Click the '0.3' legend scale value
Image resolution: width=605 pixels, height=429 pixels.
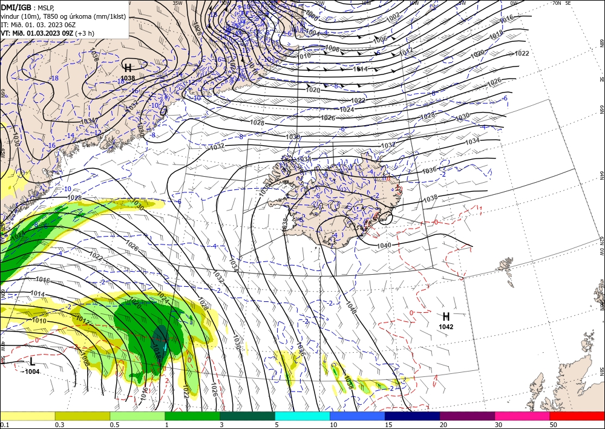59,425
